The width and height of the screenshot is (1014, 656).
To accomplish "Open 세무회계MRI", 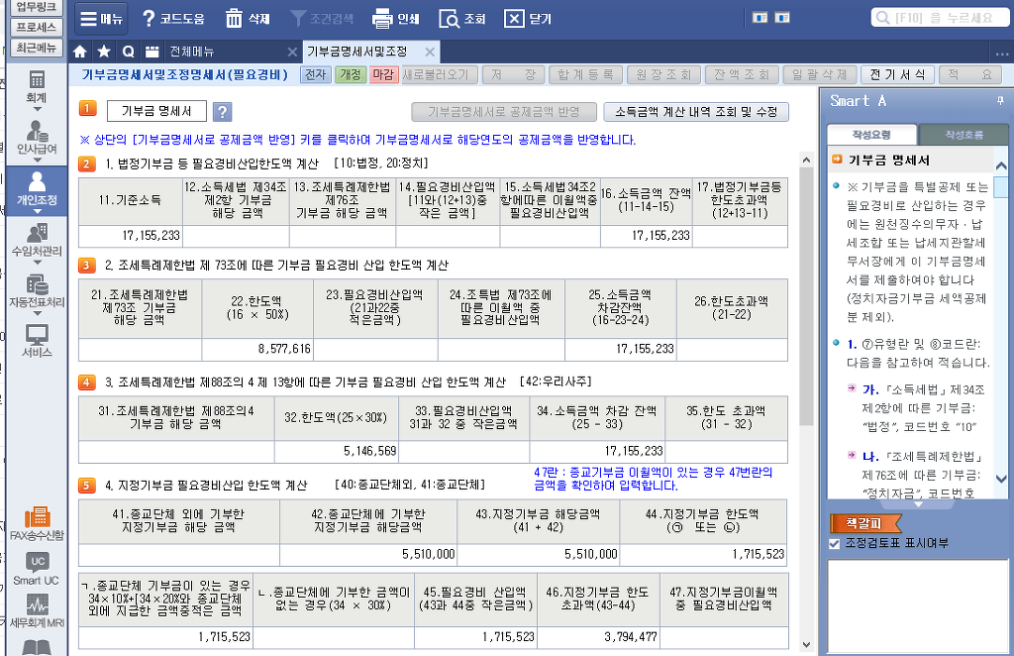I will pos(37,611).
